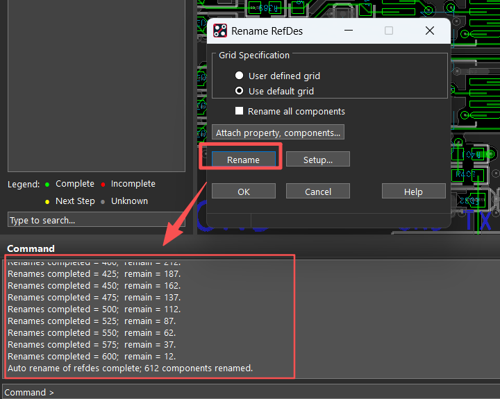Open Attach property, components dialog
500x399 pixels.
pos(278,133)
